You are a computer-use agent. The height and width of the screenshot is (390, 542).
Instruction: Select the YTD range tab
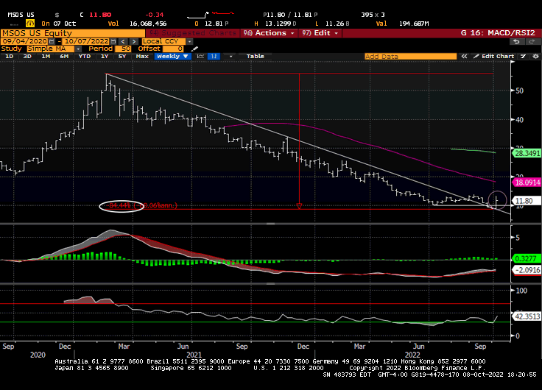tap(85, 57)
